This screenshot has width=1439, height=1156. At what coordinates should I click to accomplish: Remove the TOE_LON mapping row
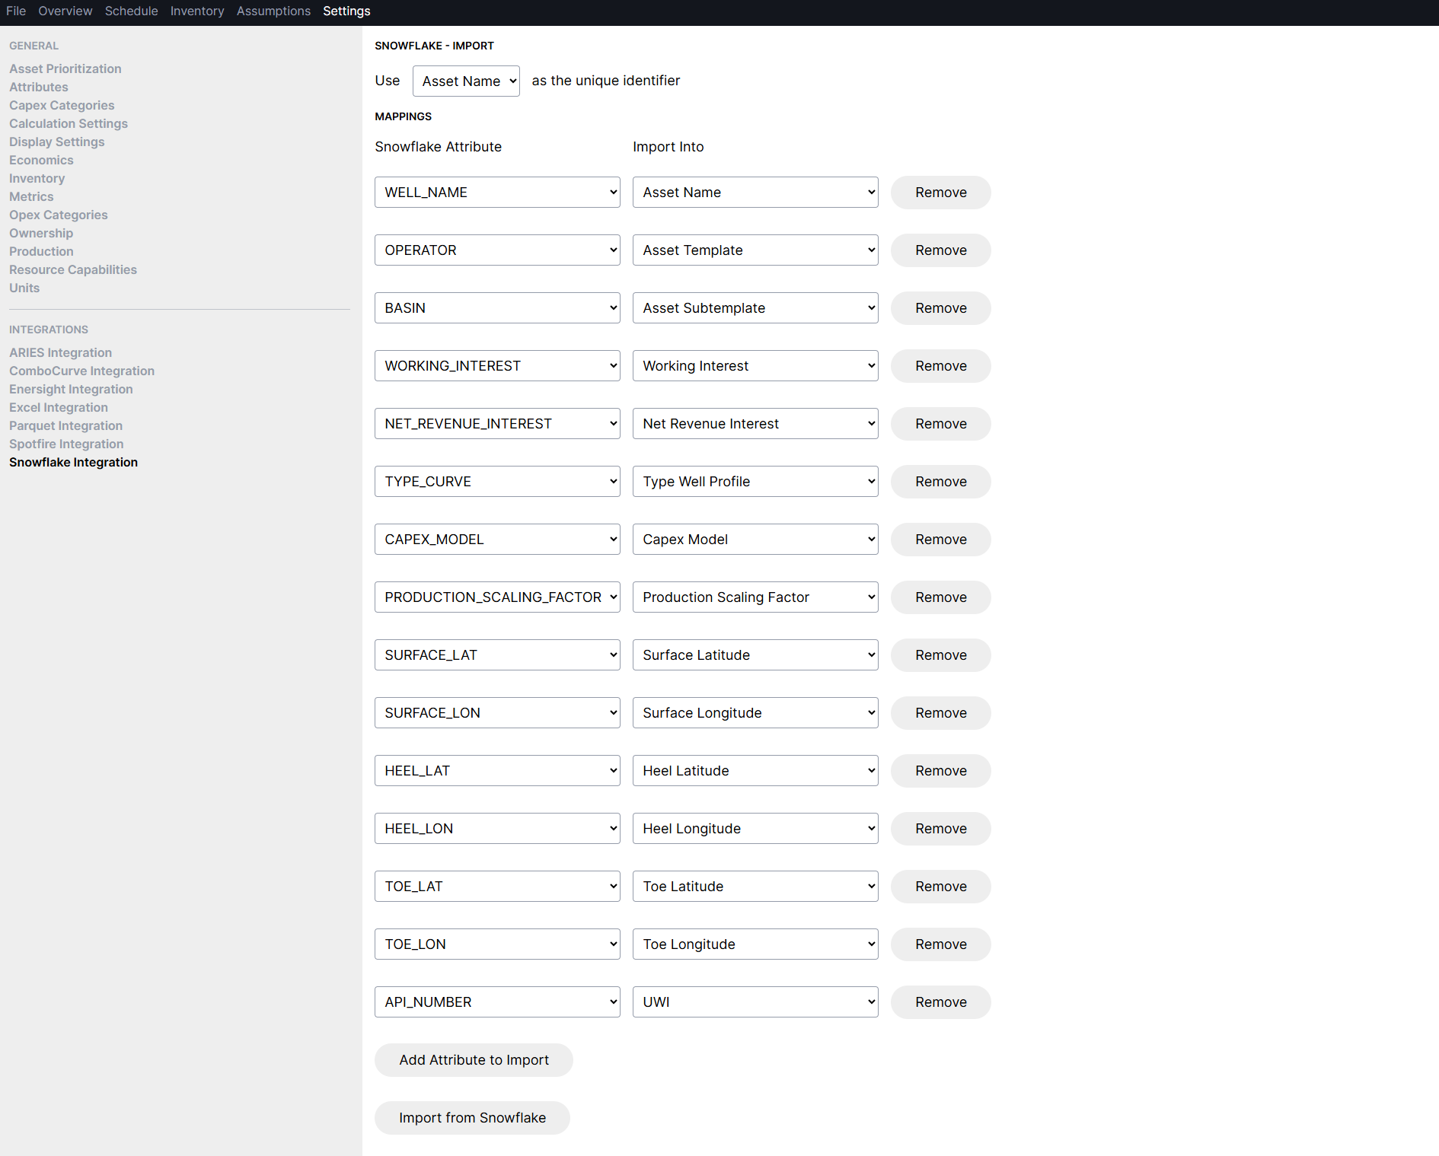(941, 944)
